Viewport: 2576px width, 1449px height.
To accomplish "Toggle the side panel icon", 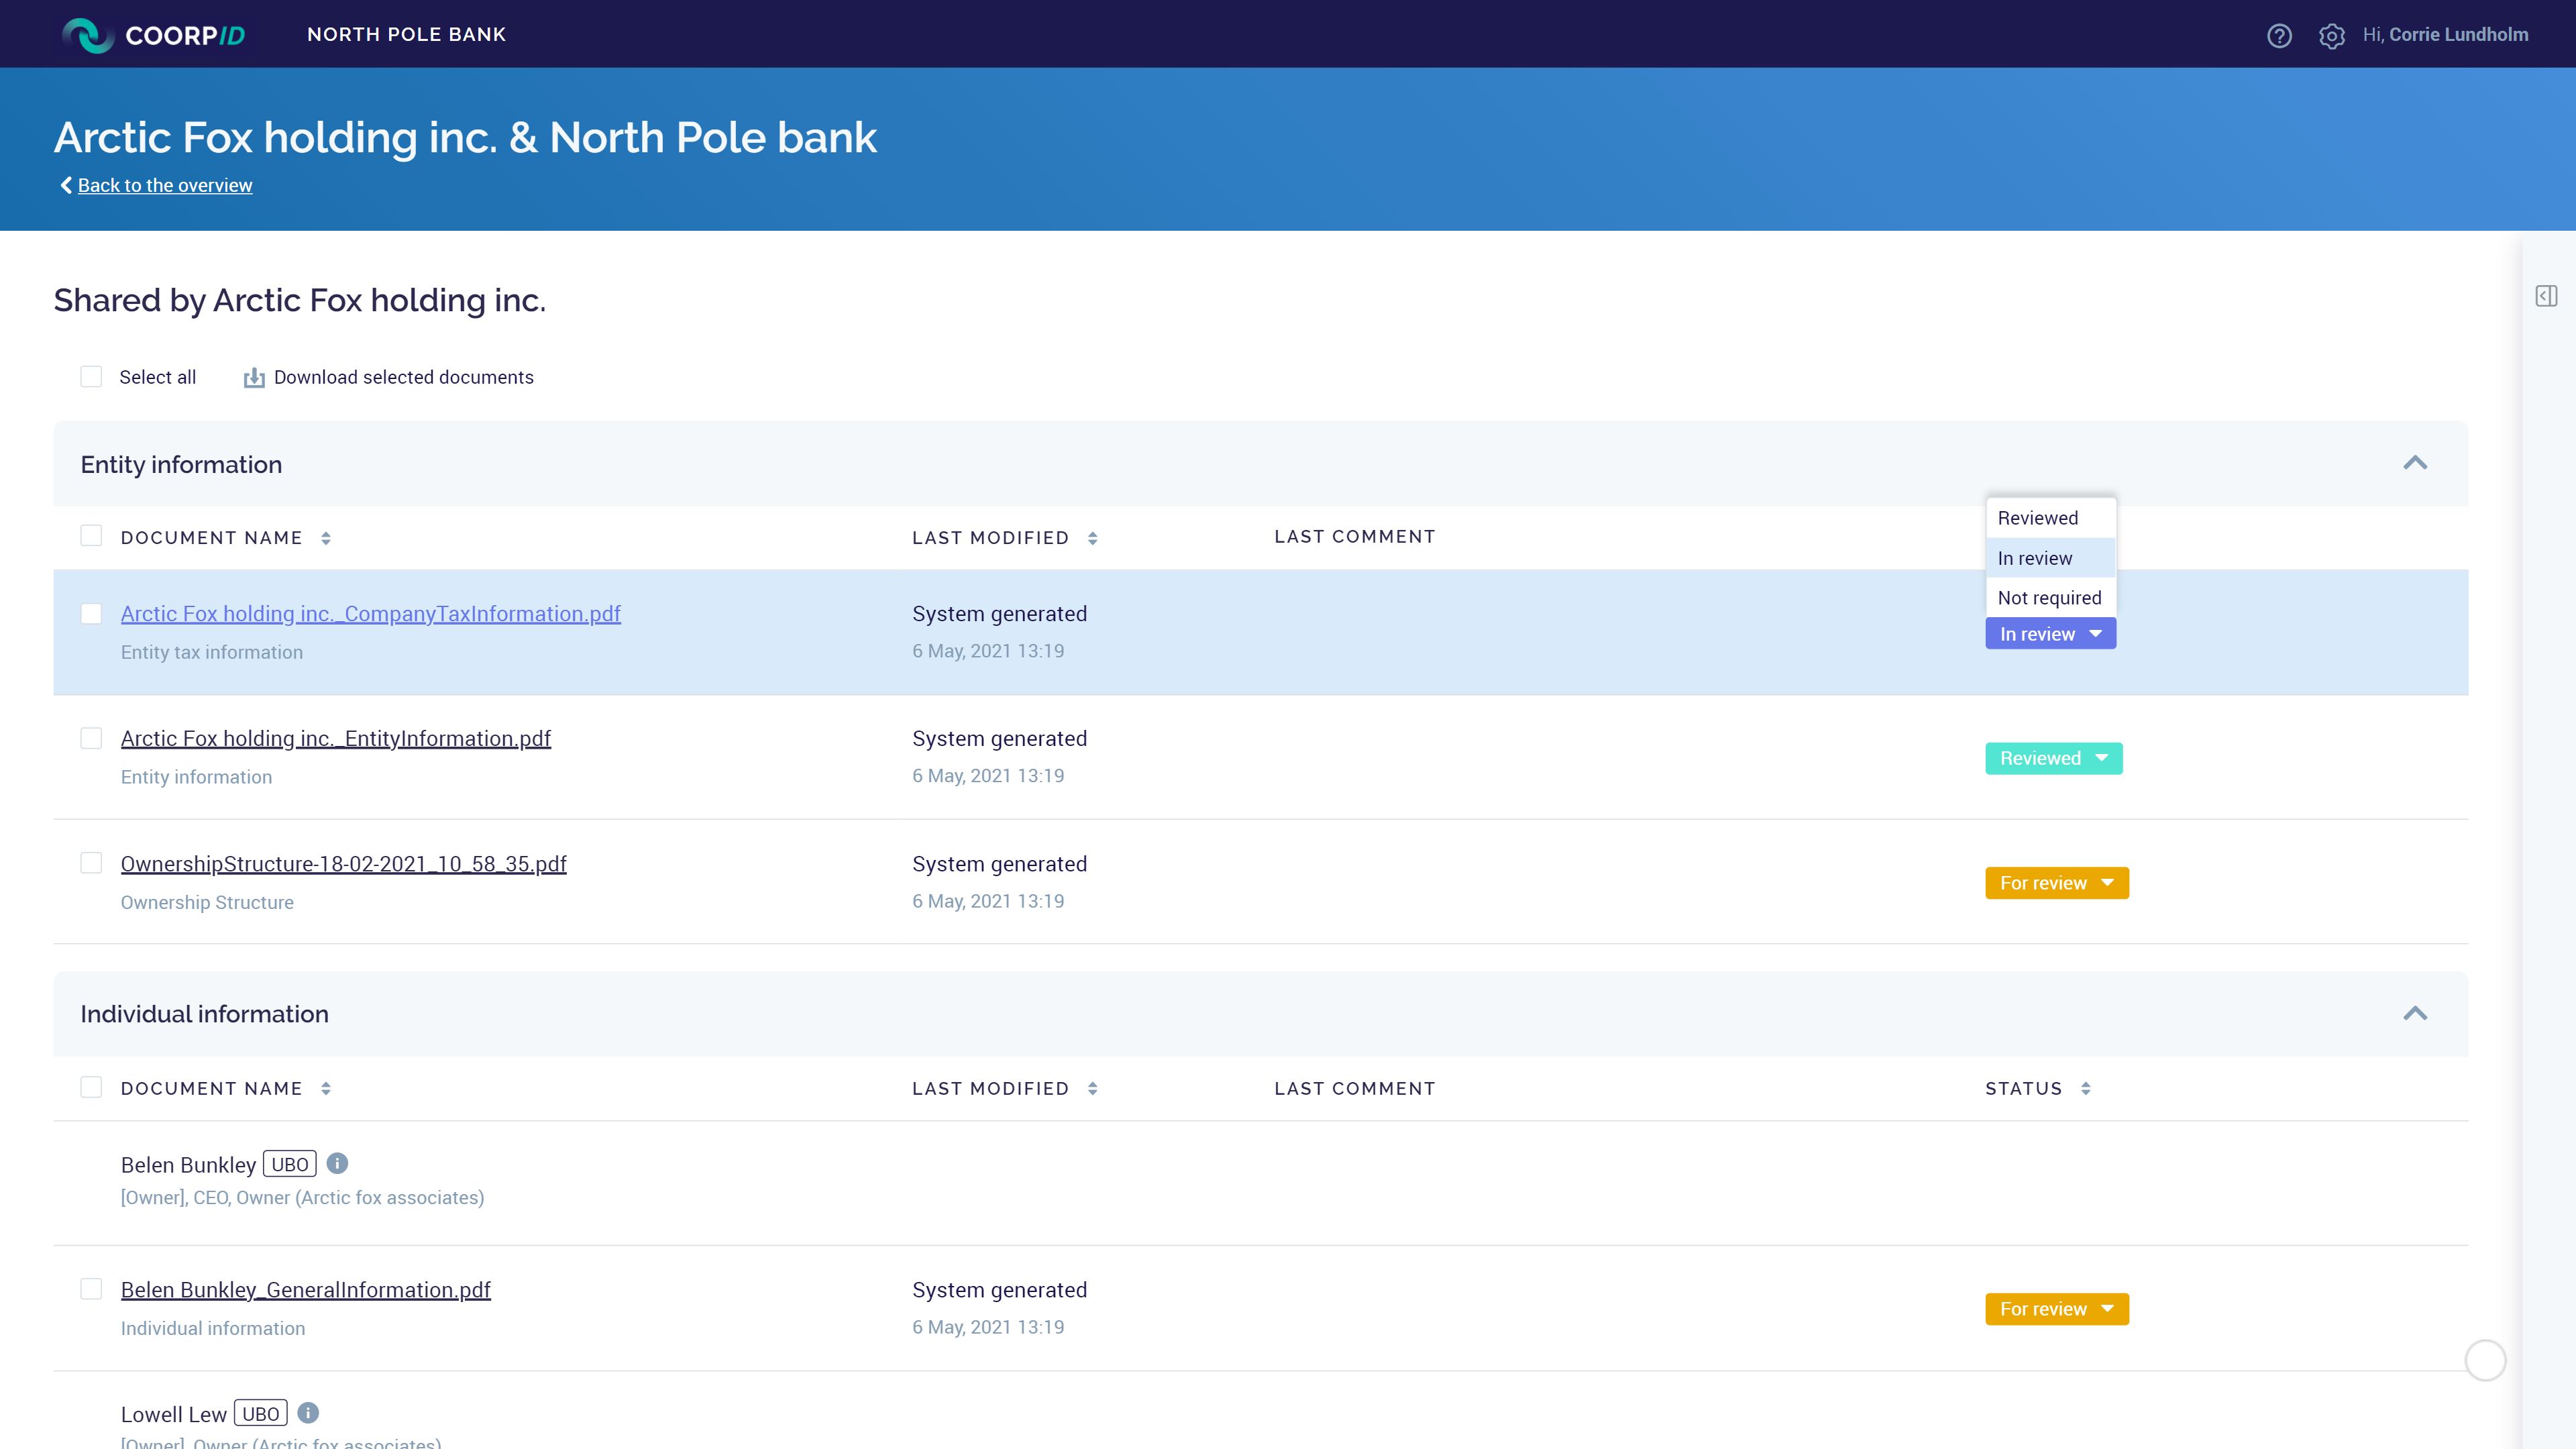I will point(2546,296).
